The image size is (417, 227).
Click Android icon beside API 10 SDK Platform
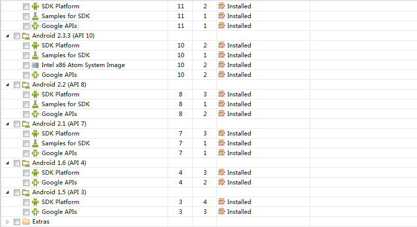[x=35, y=45]
